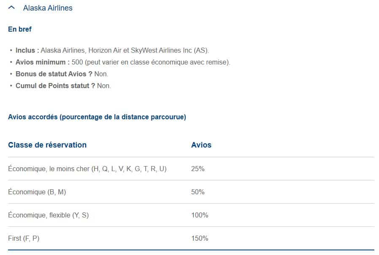
Task: Click the 100% Avios value
Action: tap(200, 215)
